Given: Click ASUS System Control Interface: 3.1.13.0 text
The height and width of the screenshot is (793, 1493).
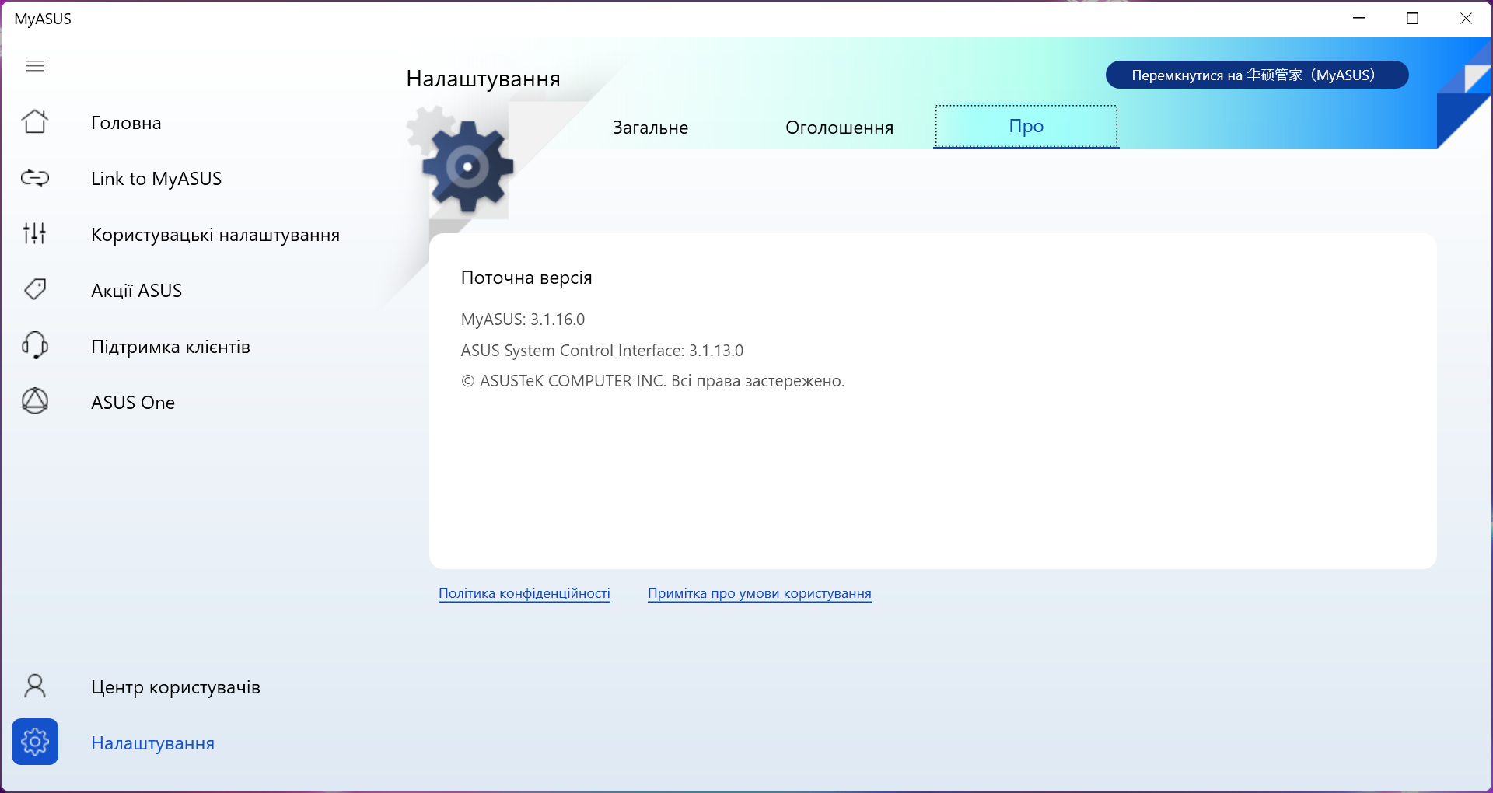Looking at the screenshot, I should click(x=602, y=351).
